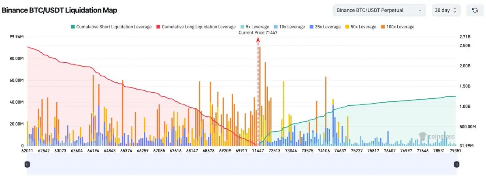Open the 30 day range selector
The image size is (486, 181).
[446, 10]
